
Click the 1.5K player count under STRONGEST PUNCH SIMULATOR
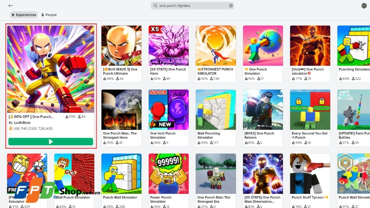(x=215, y=79)
